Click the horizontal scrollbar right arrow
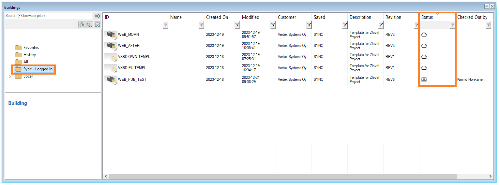500x185 pixels. pos(491,176)
